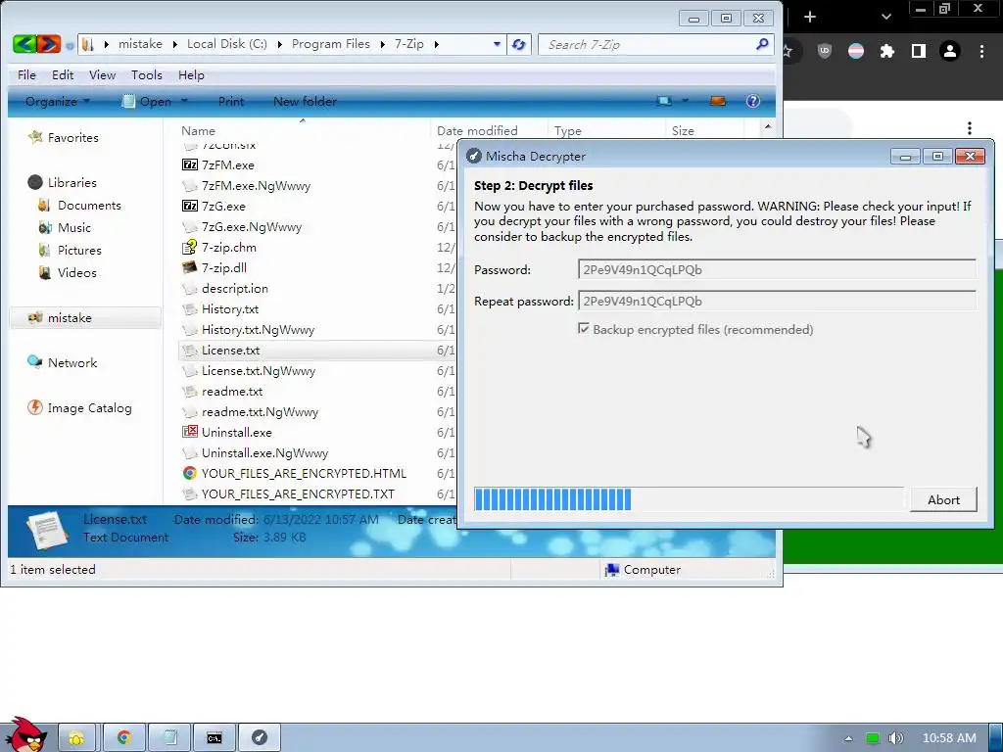Click the Print toolbar button
1003x752 pixels.
pos(231,101)
